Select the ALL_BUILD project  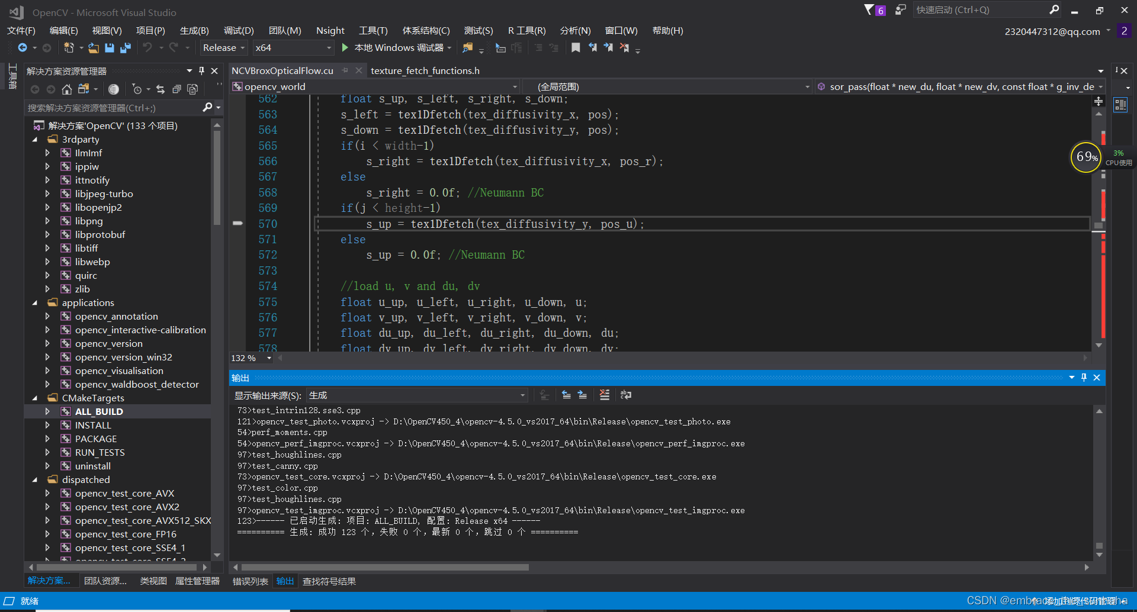pos(98,411)
